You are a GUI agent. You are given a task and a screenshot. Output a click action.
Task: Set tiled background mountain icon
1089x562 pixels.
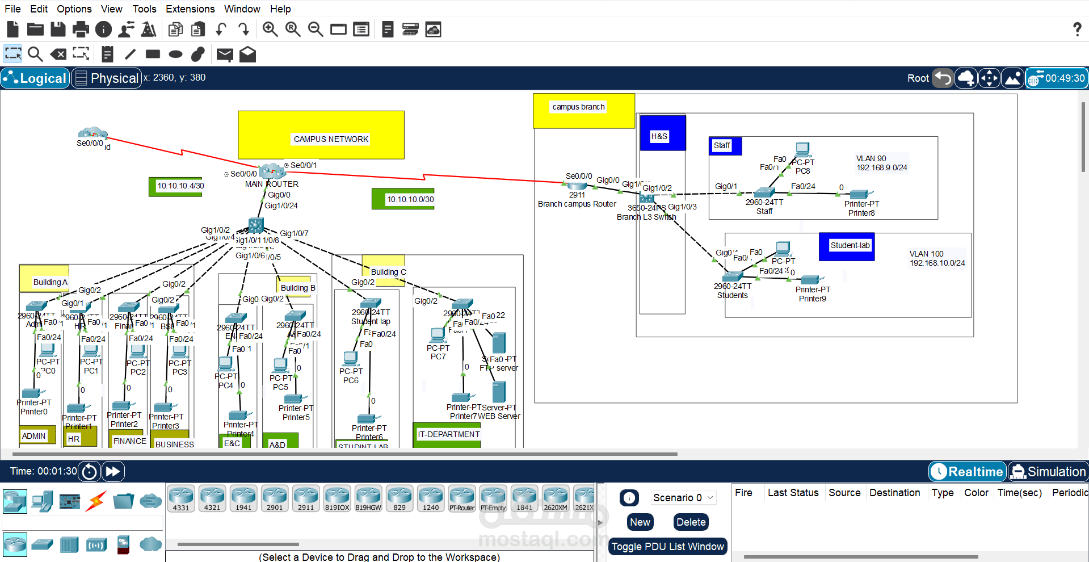pyautogui.click(x=1013, y=78)
